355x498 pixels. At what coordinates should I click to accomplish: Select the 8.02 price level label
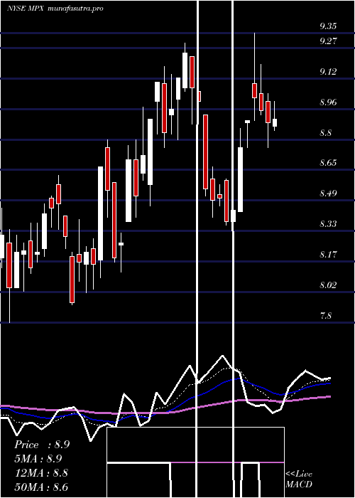pos(328,285)
